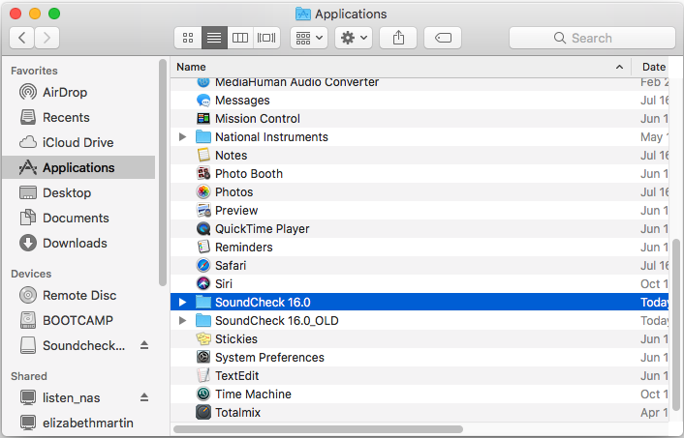Select the Totalmix app icon
This screenshot has width=684, height=438.
click(203, 412)
